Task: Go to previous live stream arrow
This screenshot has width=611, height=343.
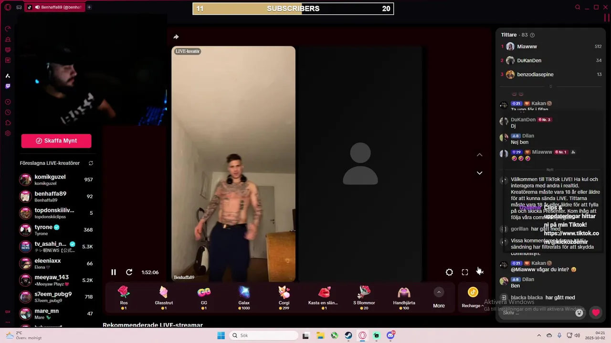Action: 480,155
